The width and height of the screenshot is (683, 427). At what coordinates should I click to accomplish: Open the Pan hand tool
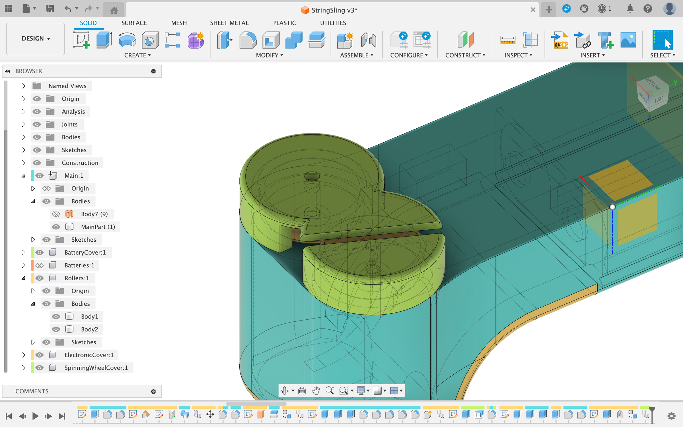316,391
